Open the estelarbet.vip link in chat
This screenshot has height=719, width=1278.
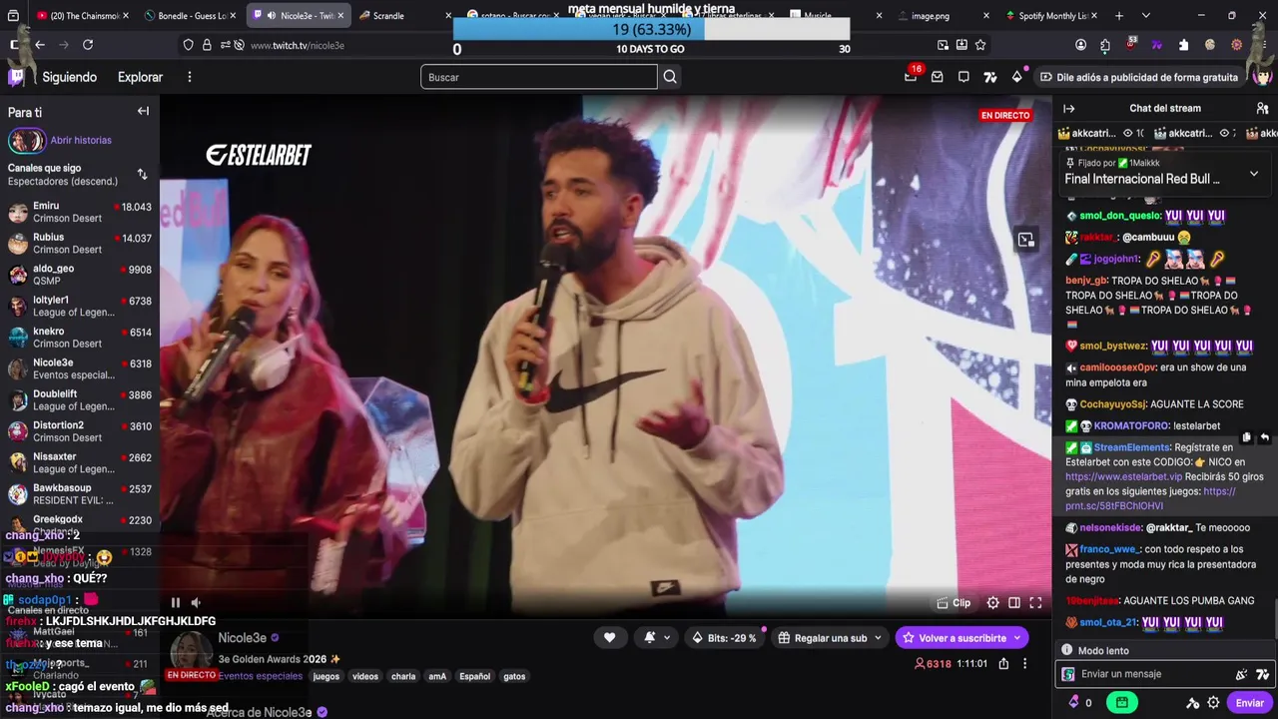(1123, 477)
